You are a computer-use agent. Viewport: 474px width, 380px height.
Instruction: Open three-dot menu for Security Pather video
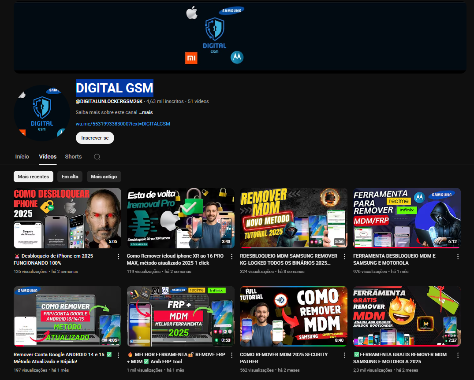[x=344, y=355]
